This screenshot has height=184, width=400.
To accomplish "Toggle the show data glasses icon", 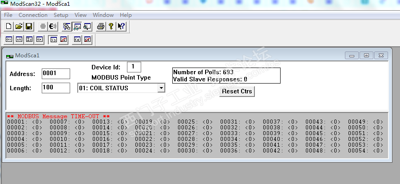I will [77, 26].
